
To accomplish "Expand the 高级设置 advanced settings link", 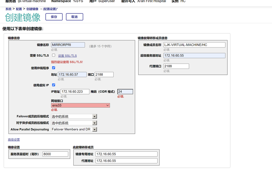I will click(x=14, y=140).
